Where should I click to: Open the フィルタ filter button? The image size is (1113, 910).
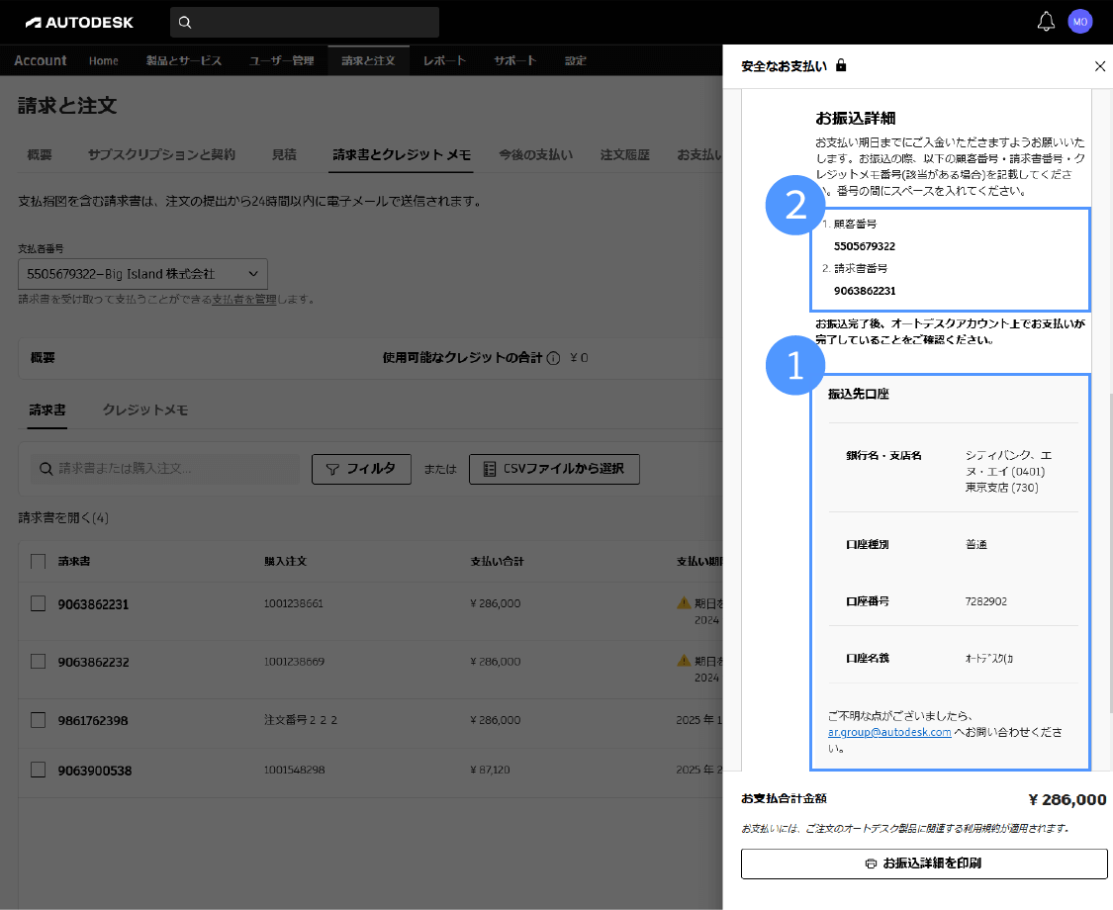pyautogui.click(x=361, y=469)
